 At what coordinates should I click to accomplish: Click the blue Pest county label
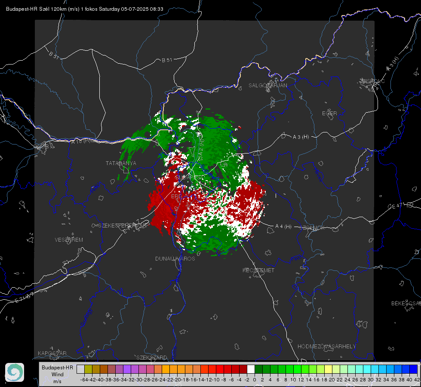click(296, 259)
